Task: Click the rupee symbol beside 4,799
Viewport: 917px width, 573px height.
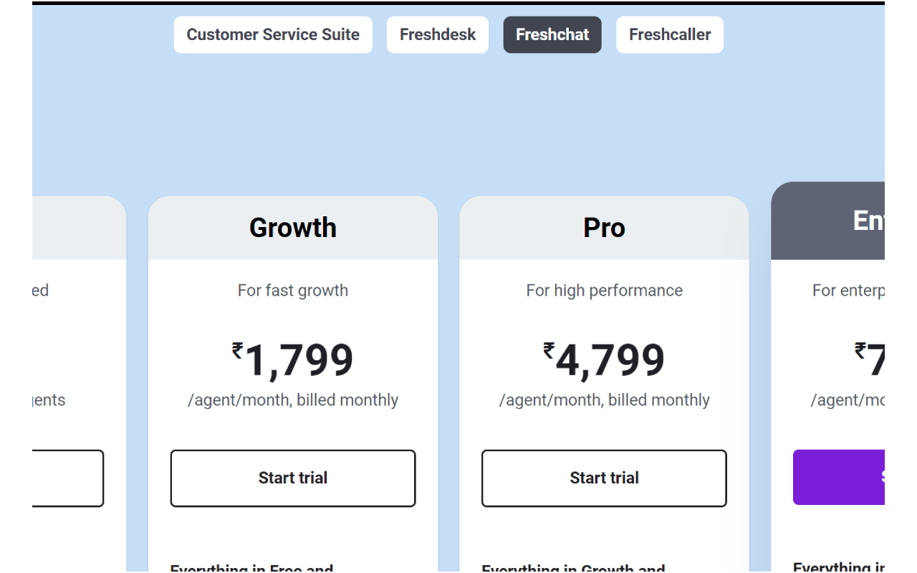Action: tap(549, 350)
